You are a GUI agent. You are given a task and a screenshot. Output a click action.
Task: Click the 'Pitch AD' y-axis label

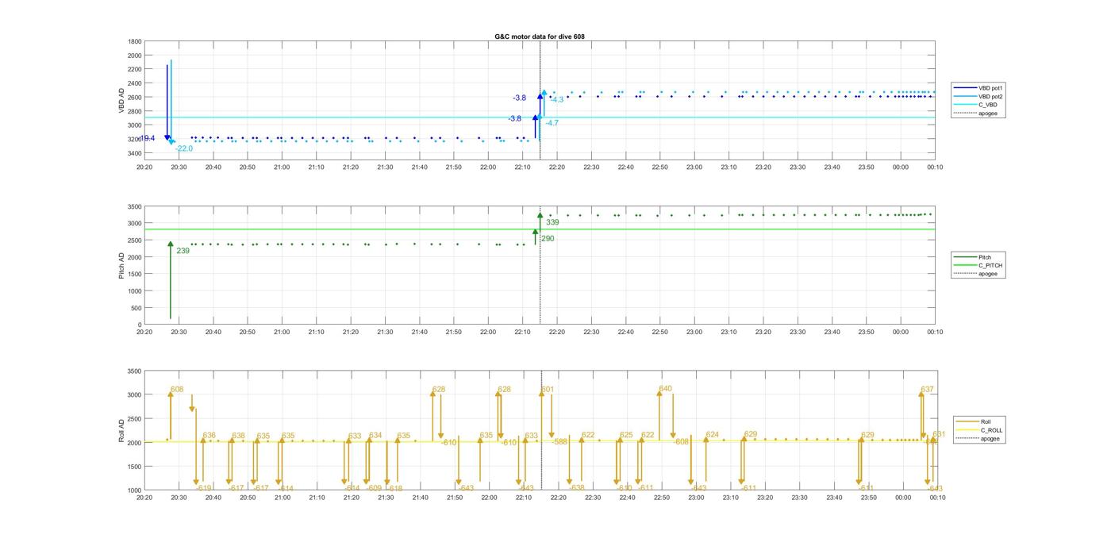point(121,264)
